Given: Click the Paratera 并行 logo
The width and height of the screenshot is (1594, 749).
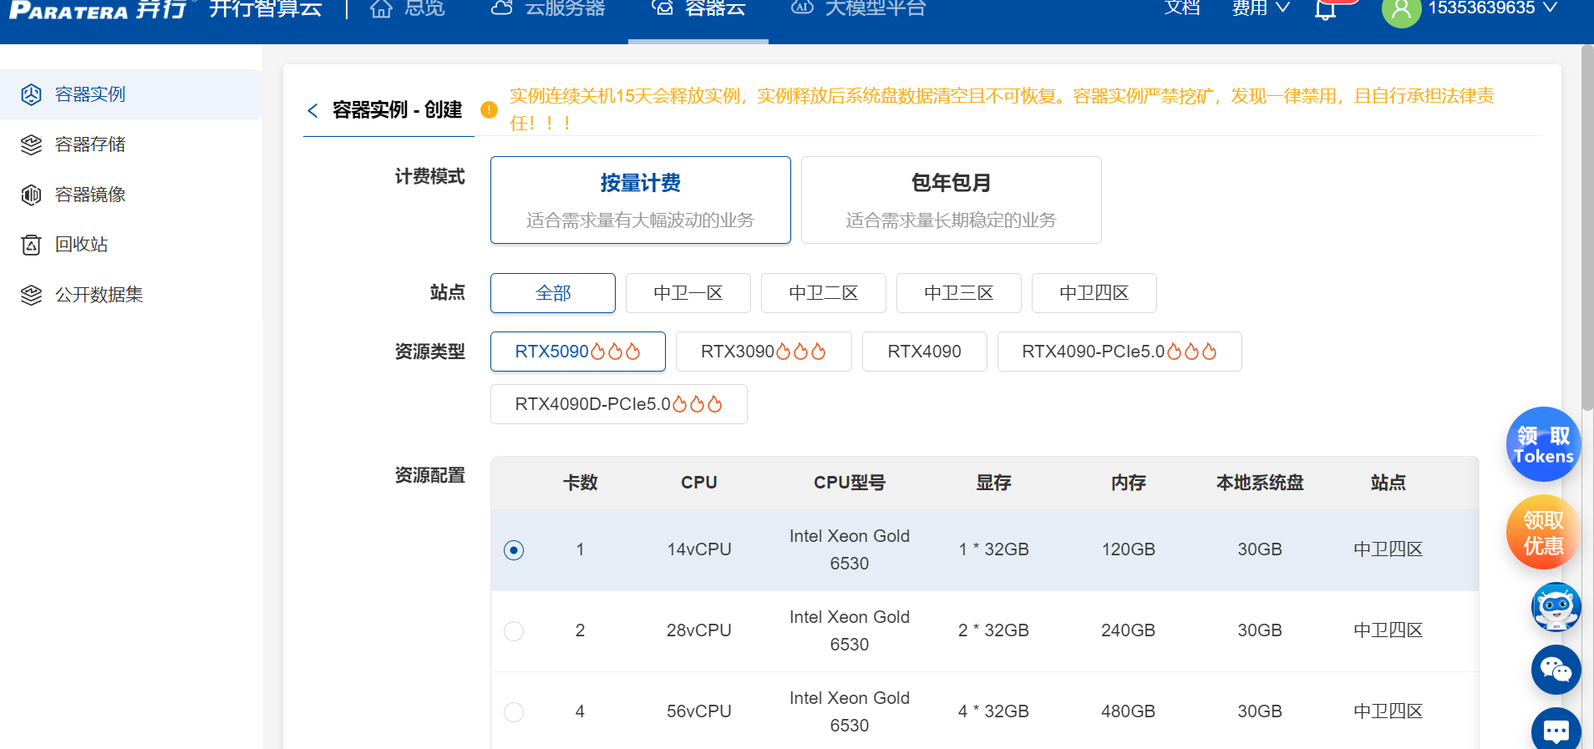Looking at the screenshot, I should [98, 9].
